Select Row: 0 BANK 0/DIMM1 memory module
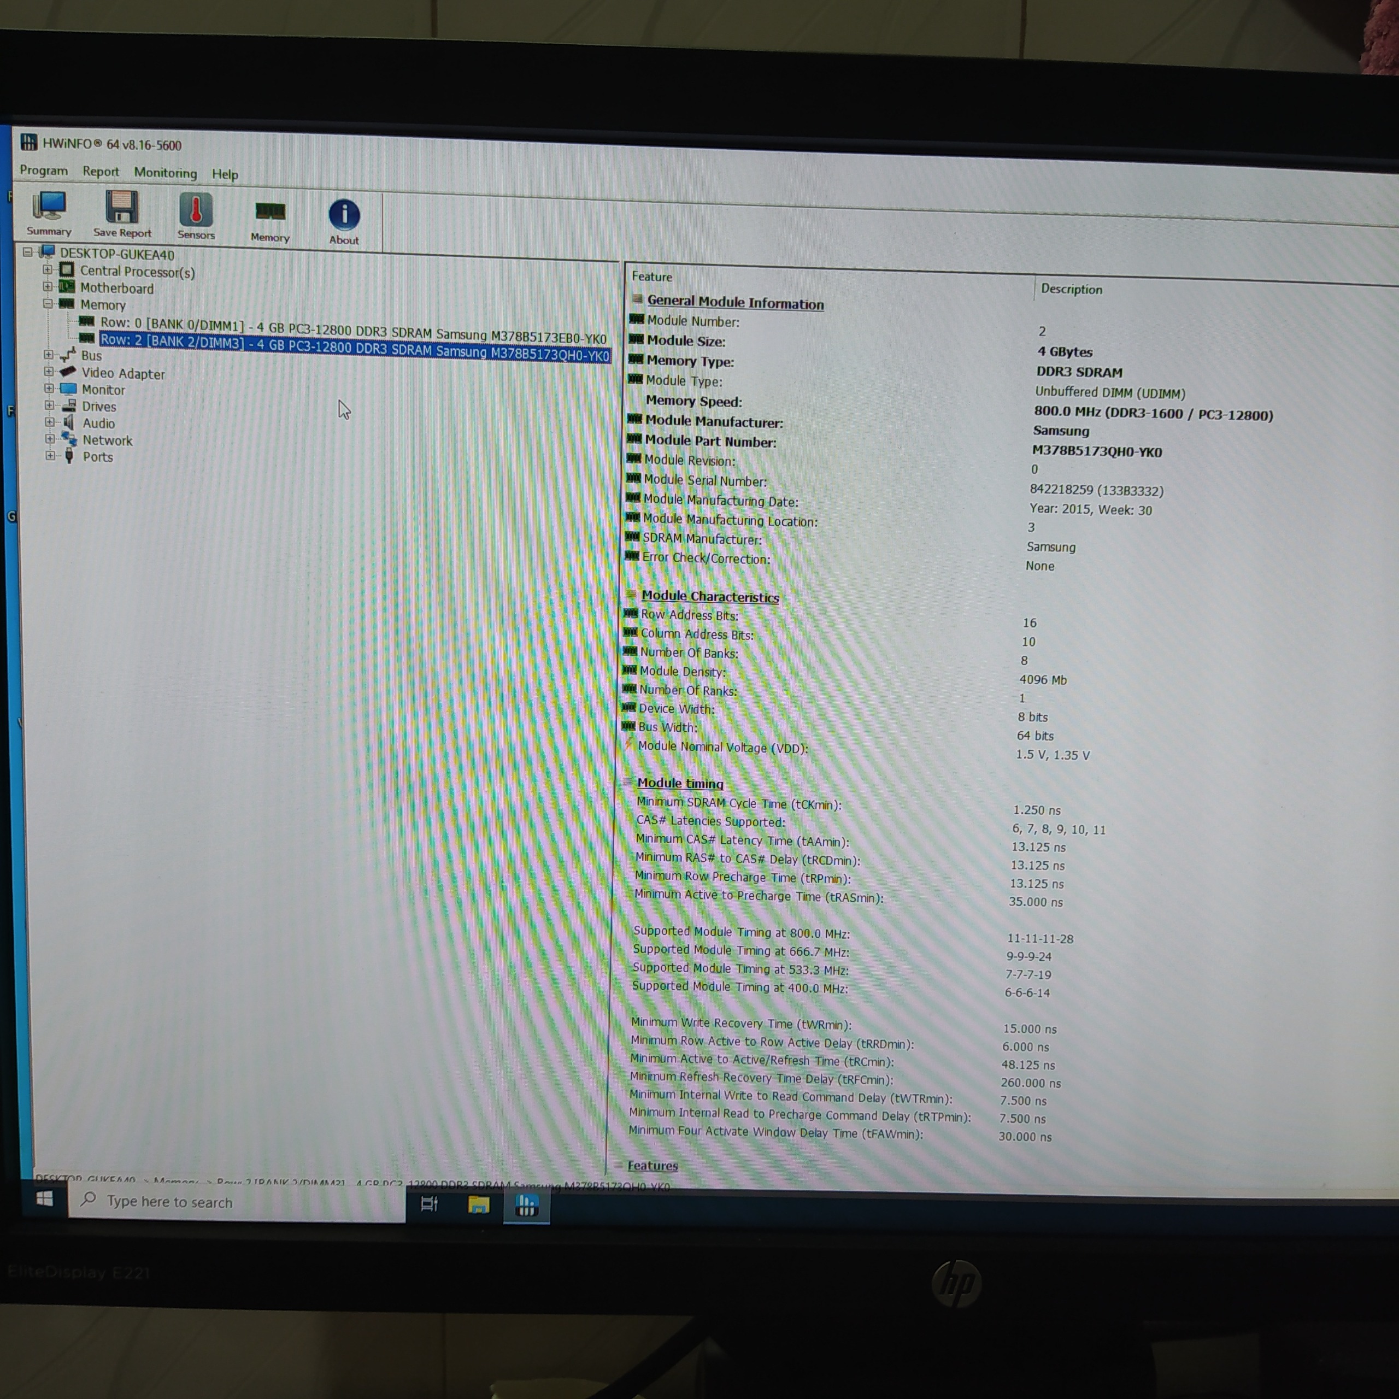The image size is (1399, 1399). 354,330
